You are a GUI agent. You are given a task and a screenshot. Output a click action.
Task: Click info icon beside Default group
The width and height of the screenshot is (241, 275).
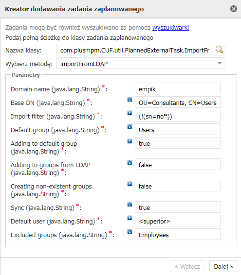tap(130, 126)
